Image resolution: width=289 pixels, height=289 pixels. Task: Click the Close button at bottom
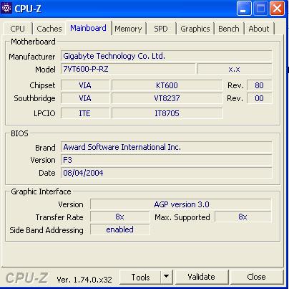[x=256, y=277]
